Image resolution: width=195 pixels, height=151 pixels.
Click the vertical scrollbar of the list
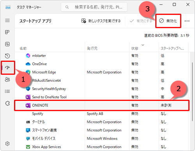[x=192, y=92]
